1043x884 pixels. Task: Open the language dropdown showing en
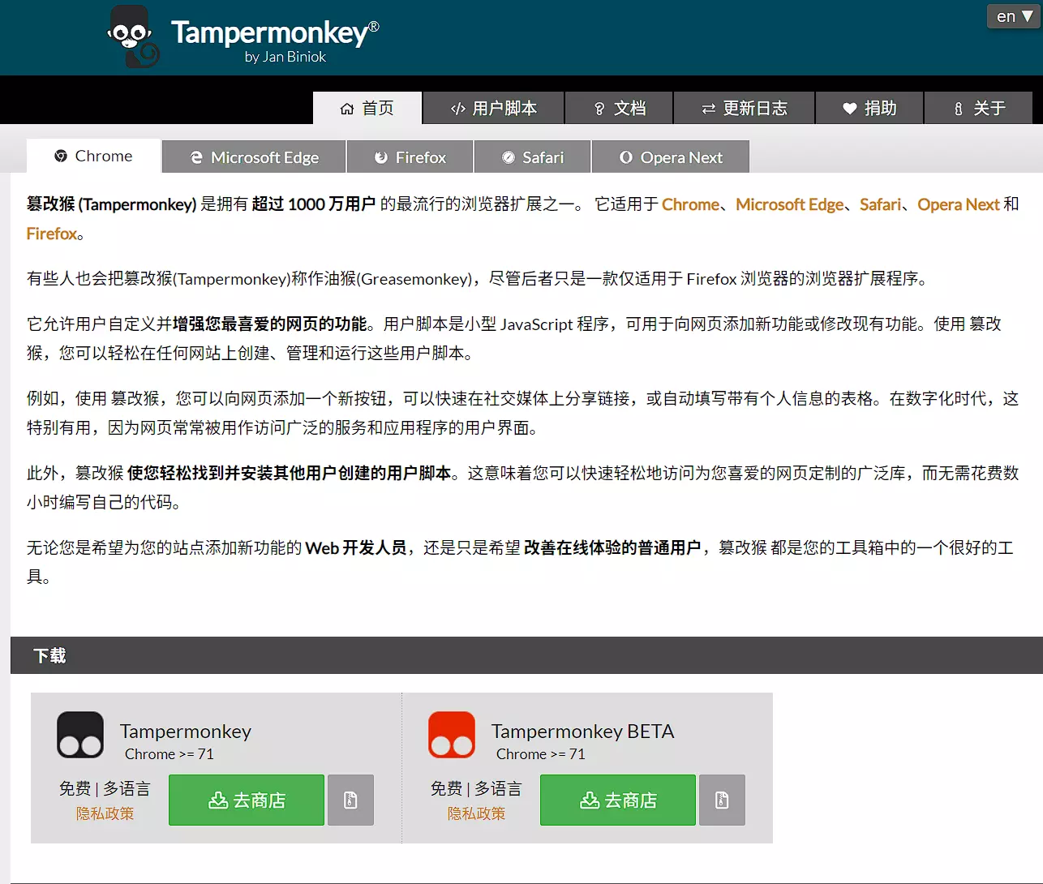1014,16
